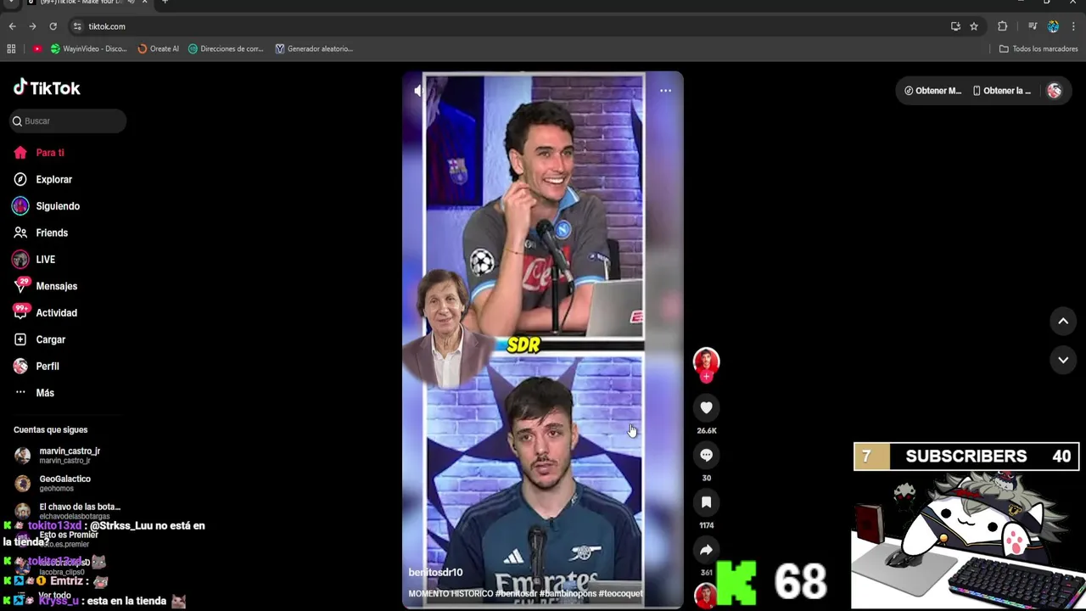Open the tab search dropdown arrow
1086x611 pixels.
[10, 2]
